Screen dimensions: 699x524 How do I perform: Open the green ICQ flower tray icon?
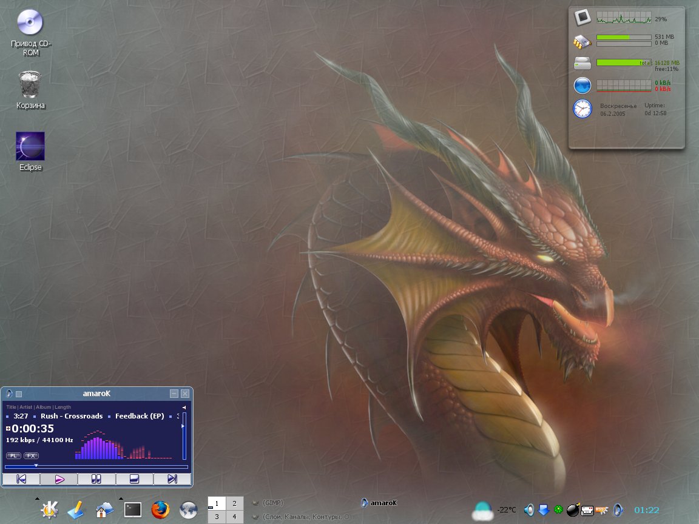click(558, 509)
